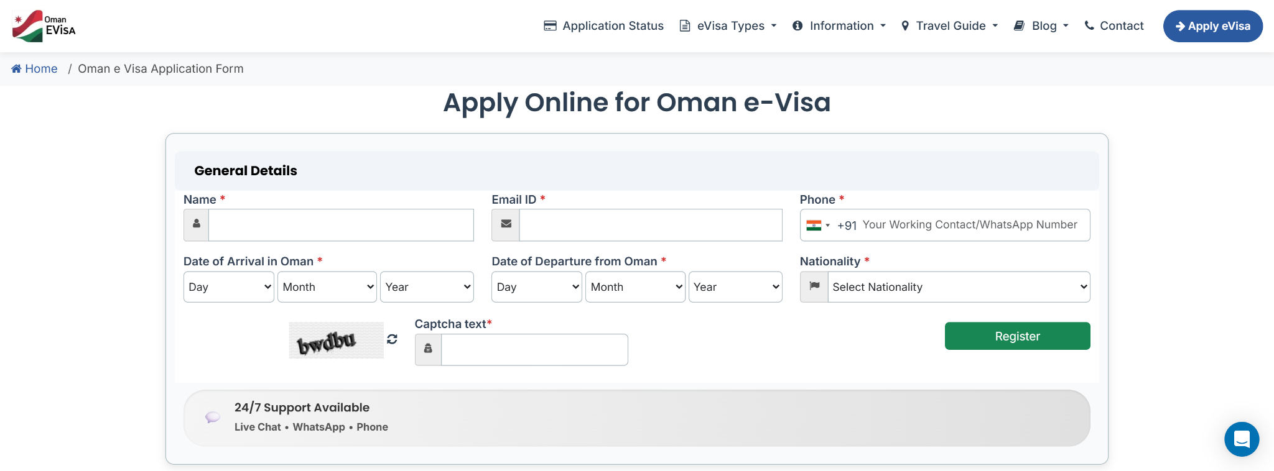The image size is (1274, 471).
Task: Open the Select Nationality dropdown
Action: click(958, 287)
